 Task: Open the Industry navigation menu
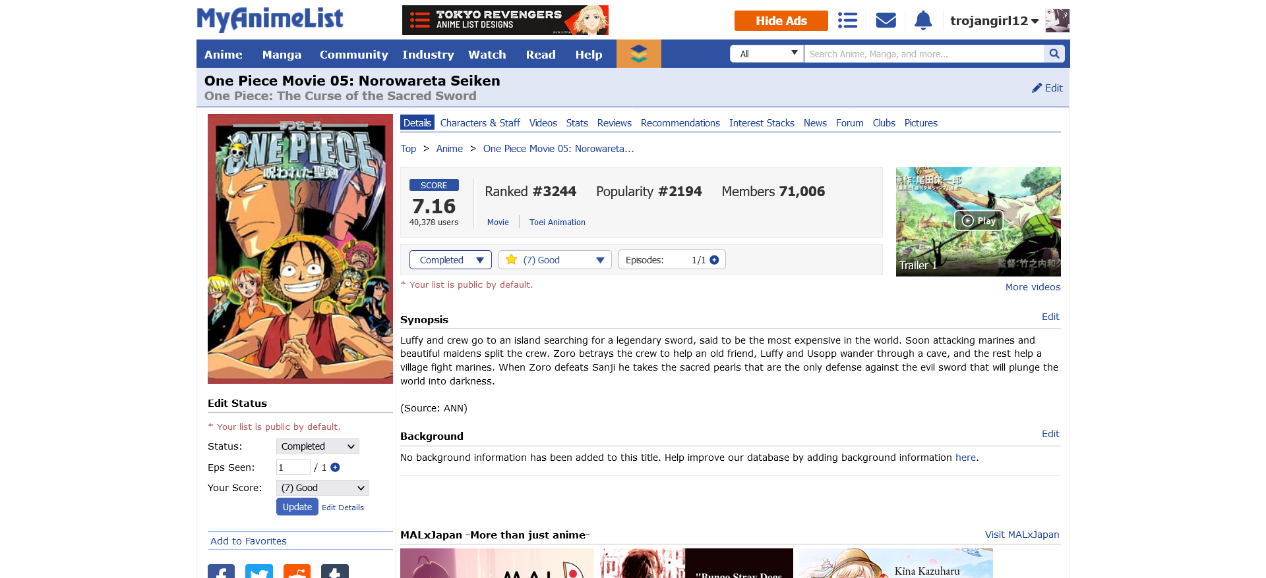[x=428, y=55]
